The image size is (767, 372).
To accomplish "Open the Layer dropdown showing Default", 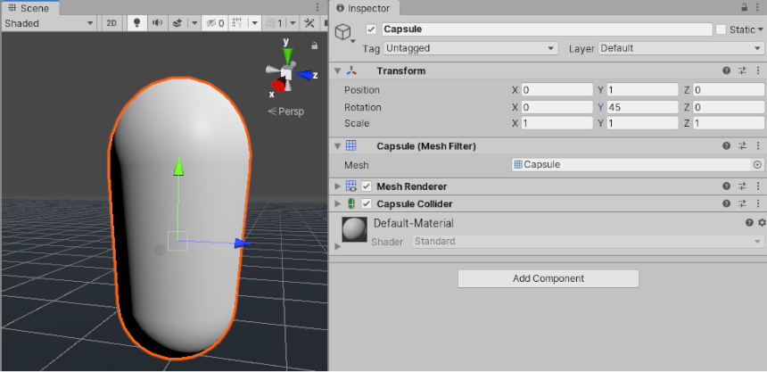I will pyautogui.click(x=680, y=48).
